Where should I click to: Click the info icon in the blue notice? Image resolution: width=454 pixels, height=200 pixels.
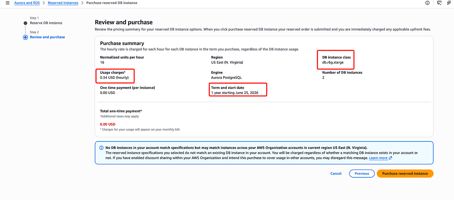(101, 148)
